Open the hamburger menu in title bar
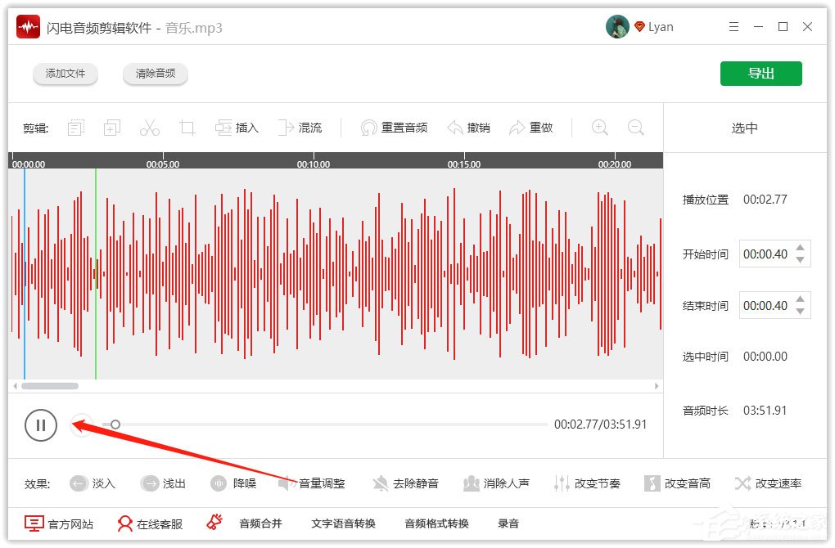The height and width of the screenshot is (548, 835). pos(733,26)
